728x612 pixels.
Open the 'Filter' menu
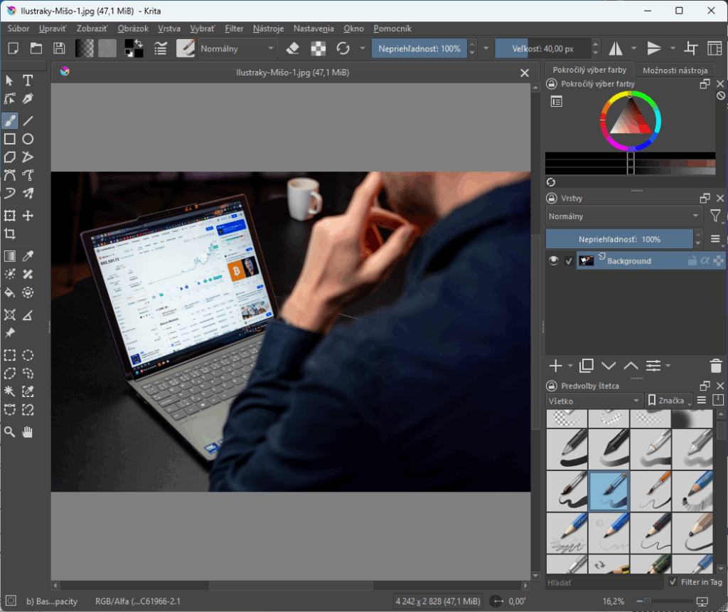pyautogui.click(x=234, y=28)
